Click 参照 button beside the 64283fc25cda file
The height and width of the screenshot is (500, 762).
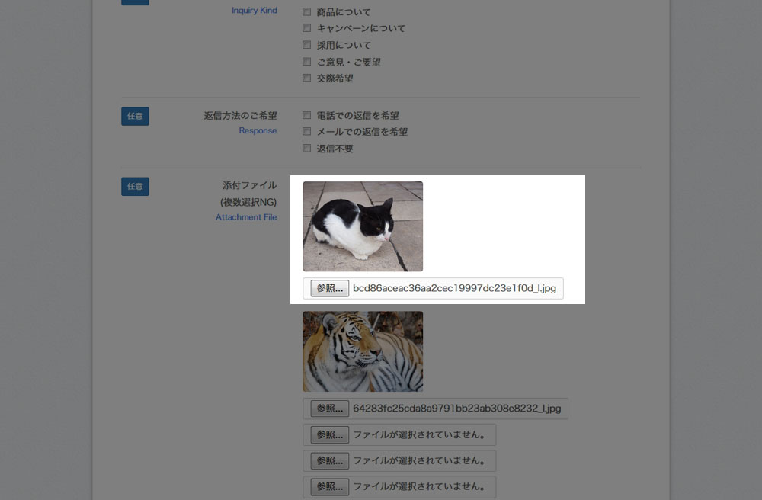pos(329,409)
